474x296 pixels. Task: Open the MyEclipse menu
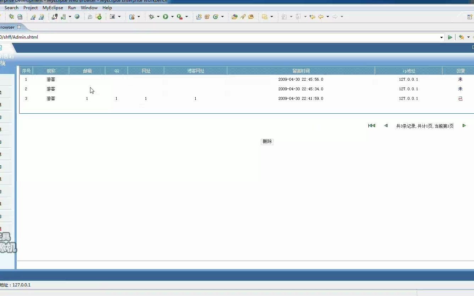[x=53, y=7]
